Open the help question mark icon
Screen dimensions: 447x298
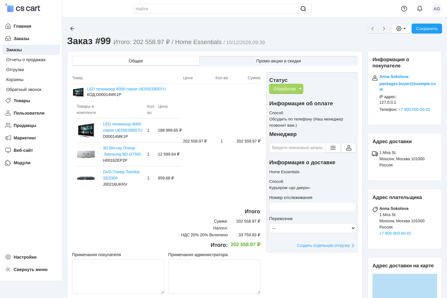coord(404,9)
